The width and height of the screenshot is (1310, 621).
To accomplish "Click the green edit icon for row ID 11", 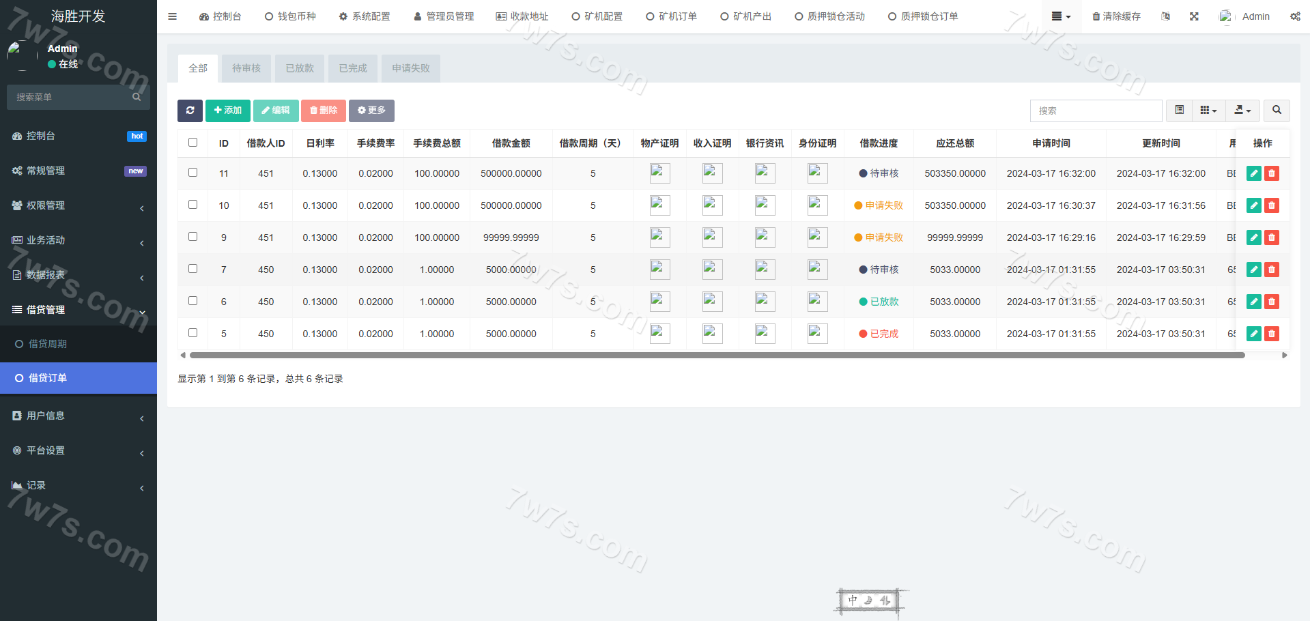I will tap(1253, 173).
